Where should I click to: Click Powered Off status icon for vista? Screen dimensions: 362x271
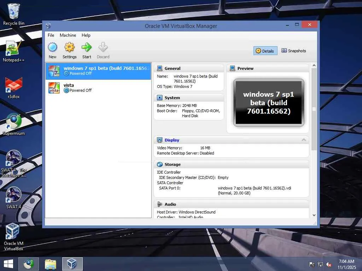(x=66, y=90)
